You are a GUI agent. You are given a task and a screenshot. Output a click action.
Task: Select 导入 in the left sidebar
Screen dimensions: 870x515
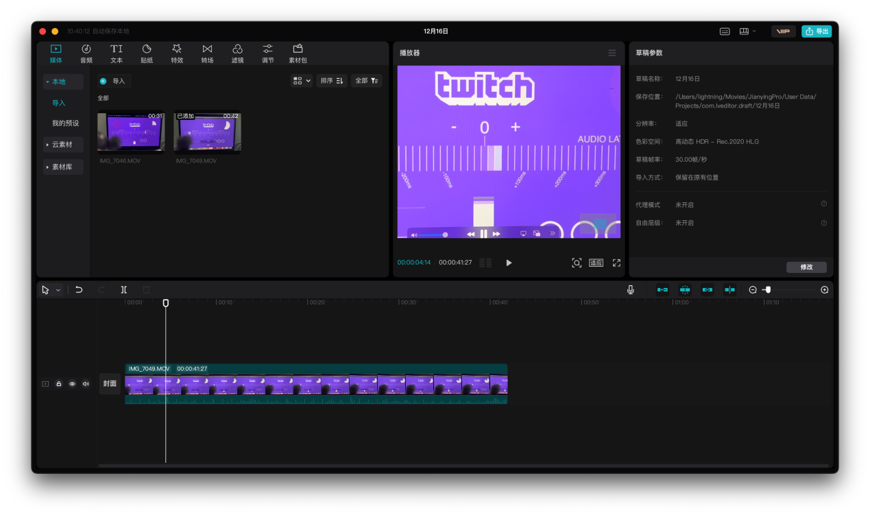click(59, 103)
